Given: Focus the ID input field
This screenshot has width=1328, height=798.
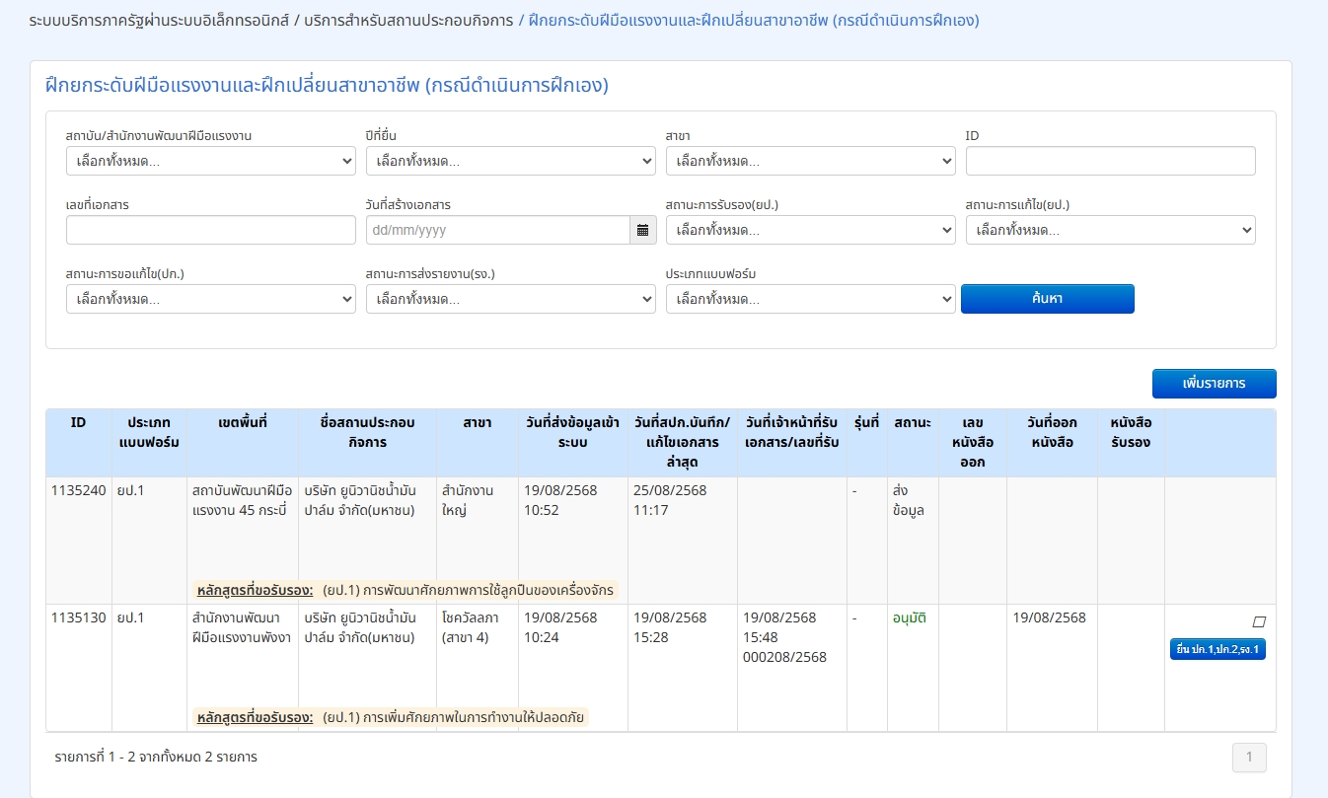Looking at the screenshot, I should click(x=1111, y=161).
